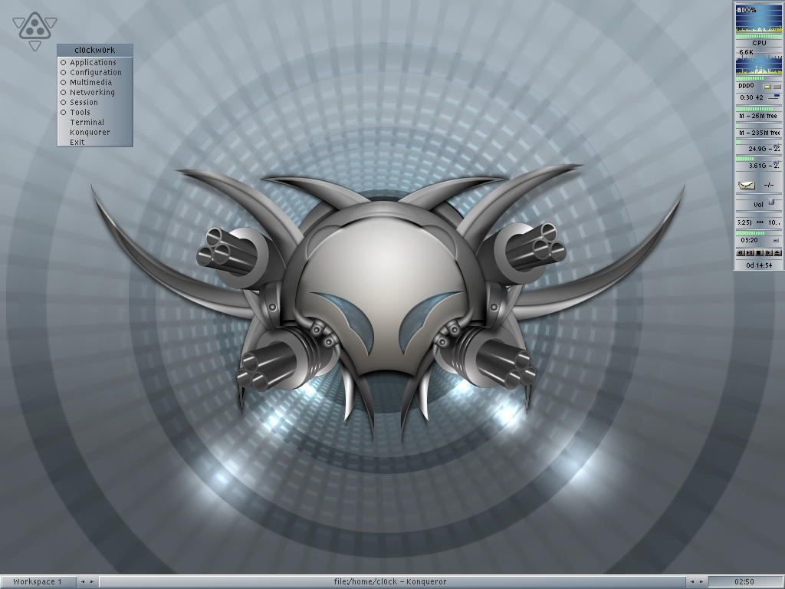Click the volume knob icon next to Vol
Viewport: 785px width, 589px height.
coord(771,202)
